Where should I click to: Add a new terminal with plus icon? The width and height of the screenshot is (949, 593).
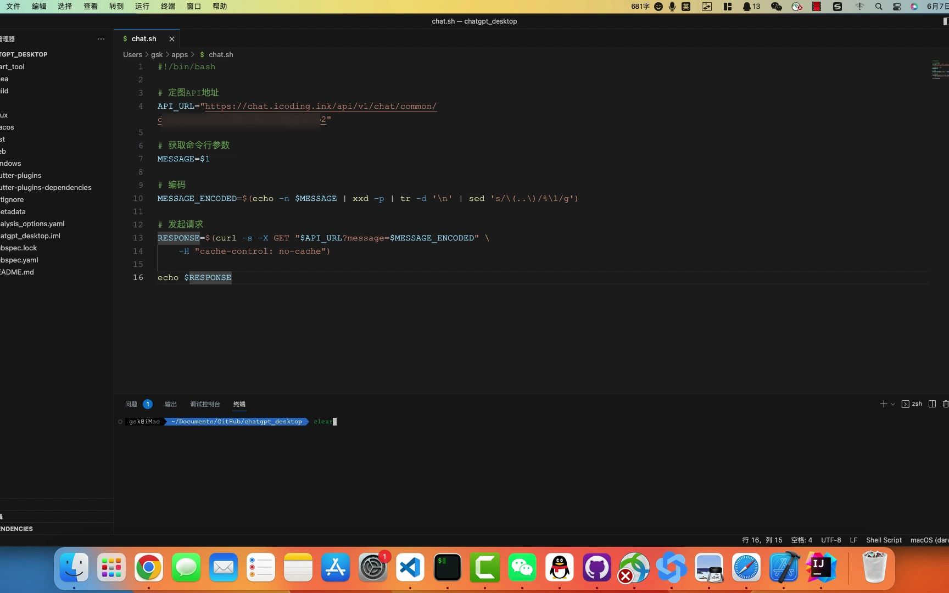pyautogui.click(x=883, y=404)
